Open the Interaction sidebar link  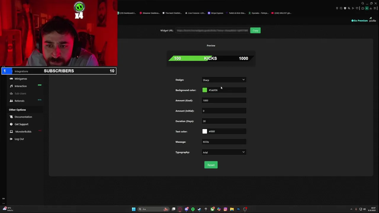coord(21,86)
